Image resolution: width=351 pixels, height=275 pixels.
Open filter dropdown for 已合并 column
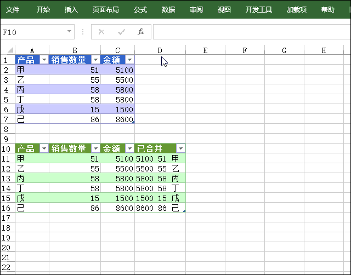coord(180,148)
